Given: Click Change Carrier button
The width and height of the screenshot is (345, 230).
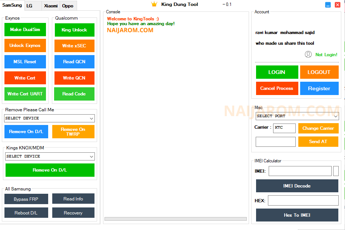Looking at the screenshot, I should [x=318, y=128].
